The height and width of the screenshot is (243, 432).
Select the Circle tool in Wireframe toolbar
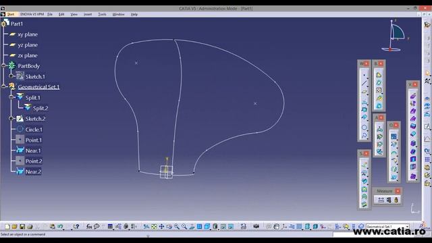coord(364,128)
